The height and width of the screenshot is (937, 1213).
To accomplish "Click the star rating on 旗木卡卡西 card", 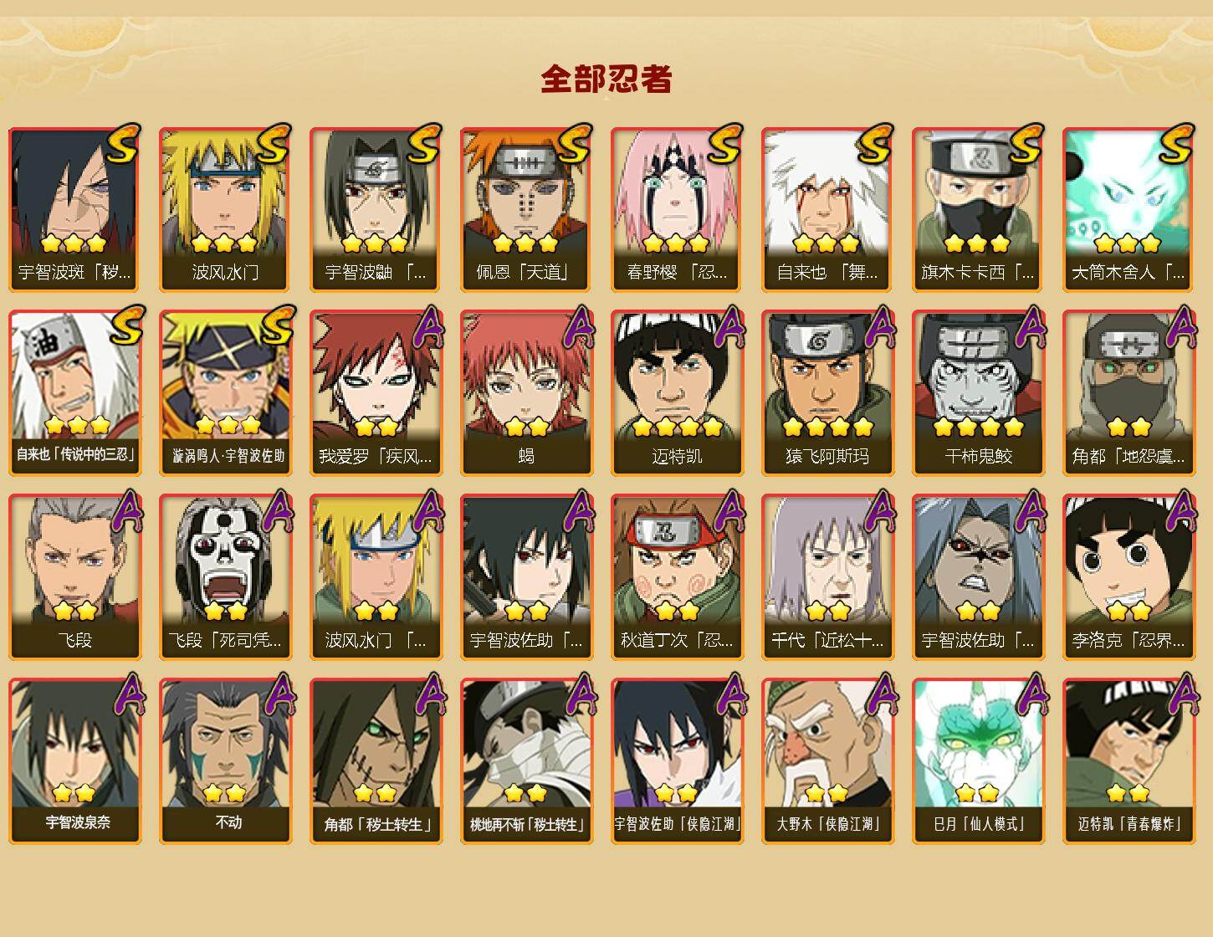I will [x=977, y=243].
